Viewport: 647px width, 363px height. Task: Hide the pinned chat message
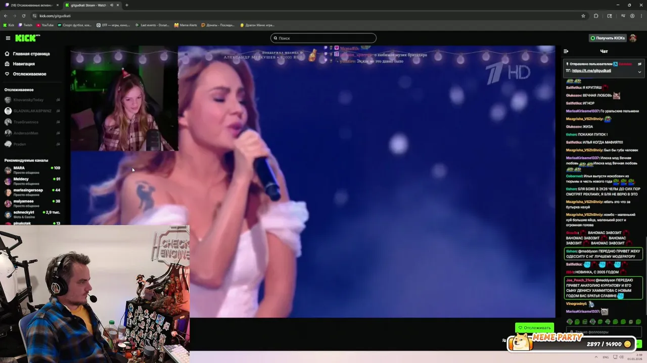pyautogui.click(x=639, y=64)
